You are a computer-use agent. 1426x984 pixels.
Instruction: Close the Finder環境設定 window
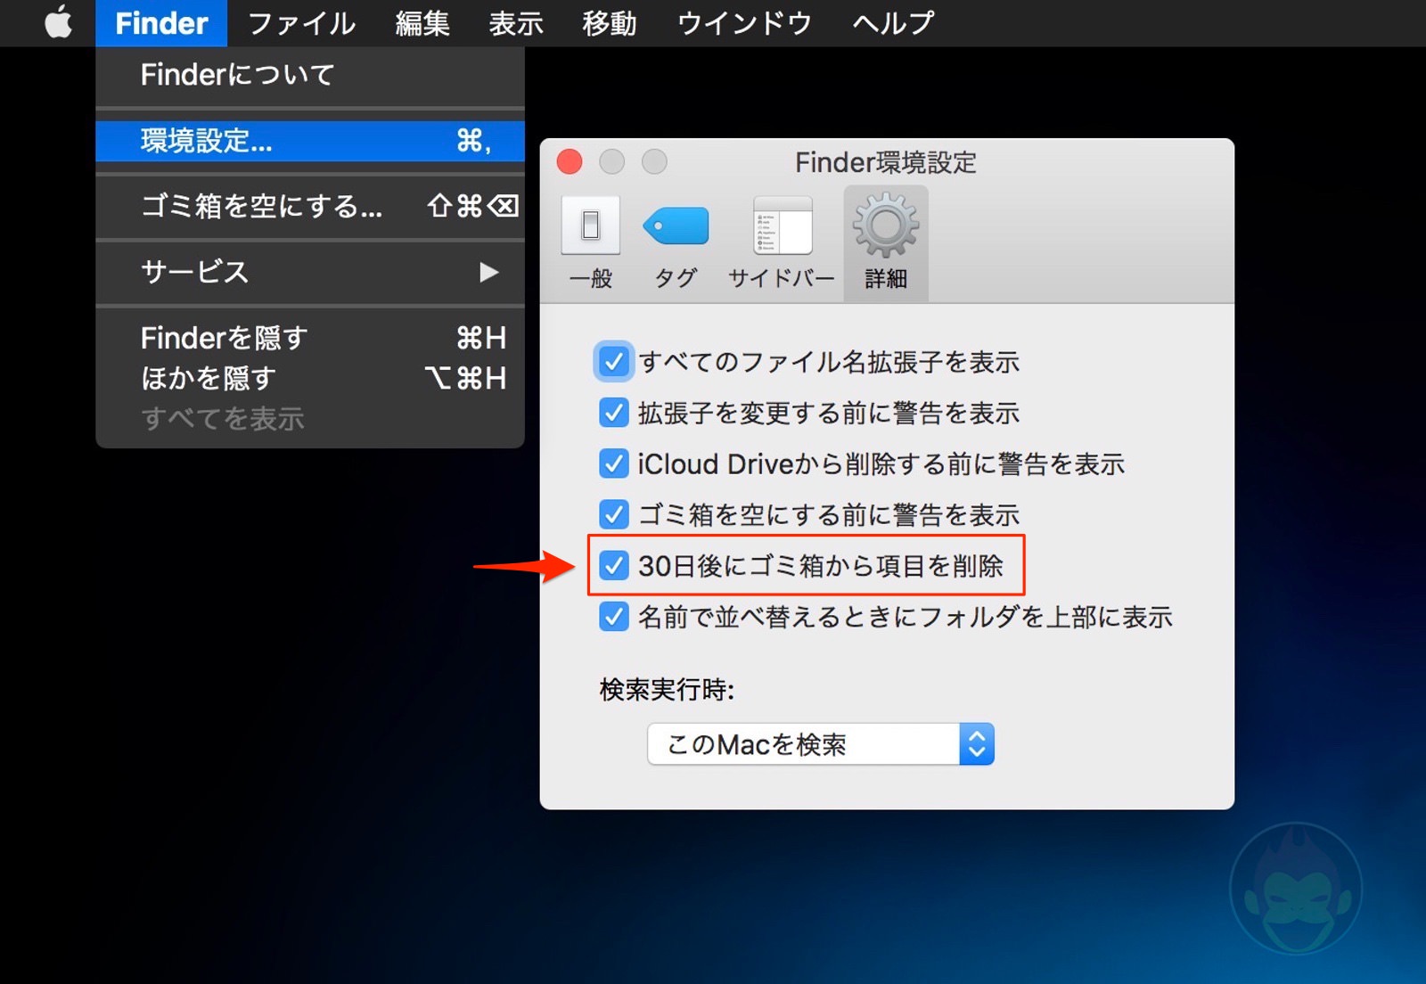570,162
